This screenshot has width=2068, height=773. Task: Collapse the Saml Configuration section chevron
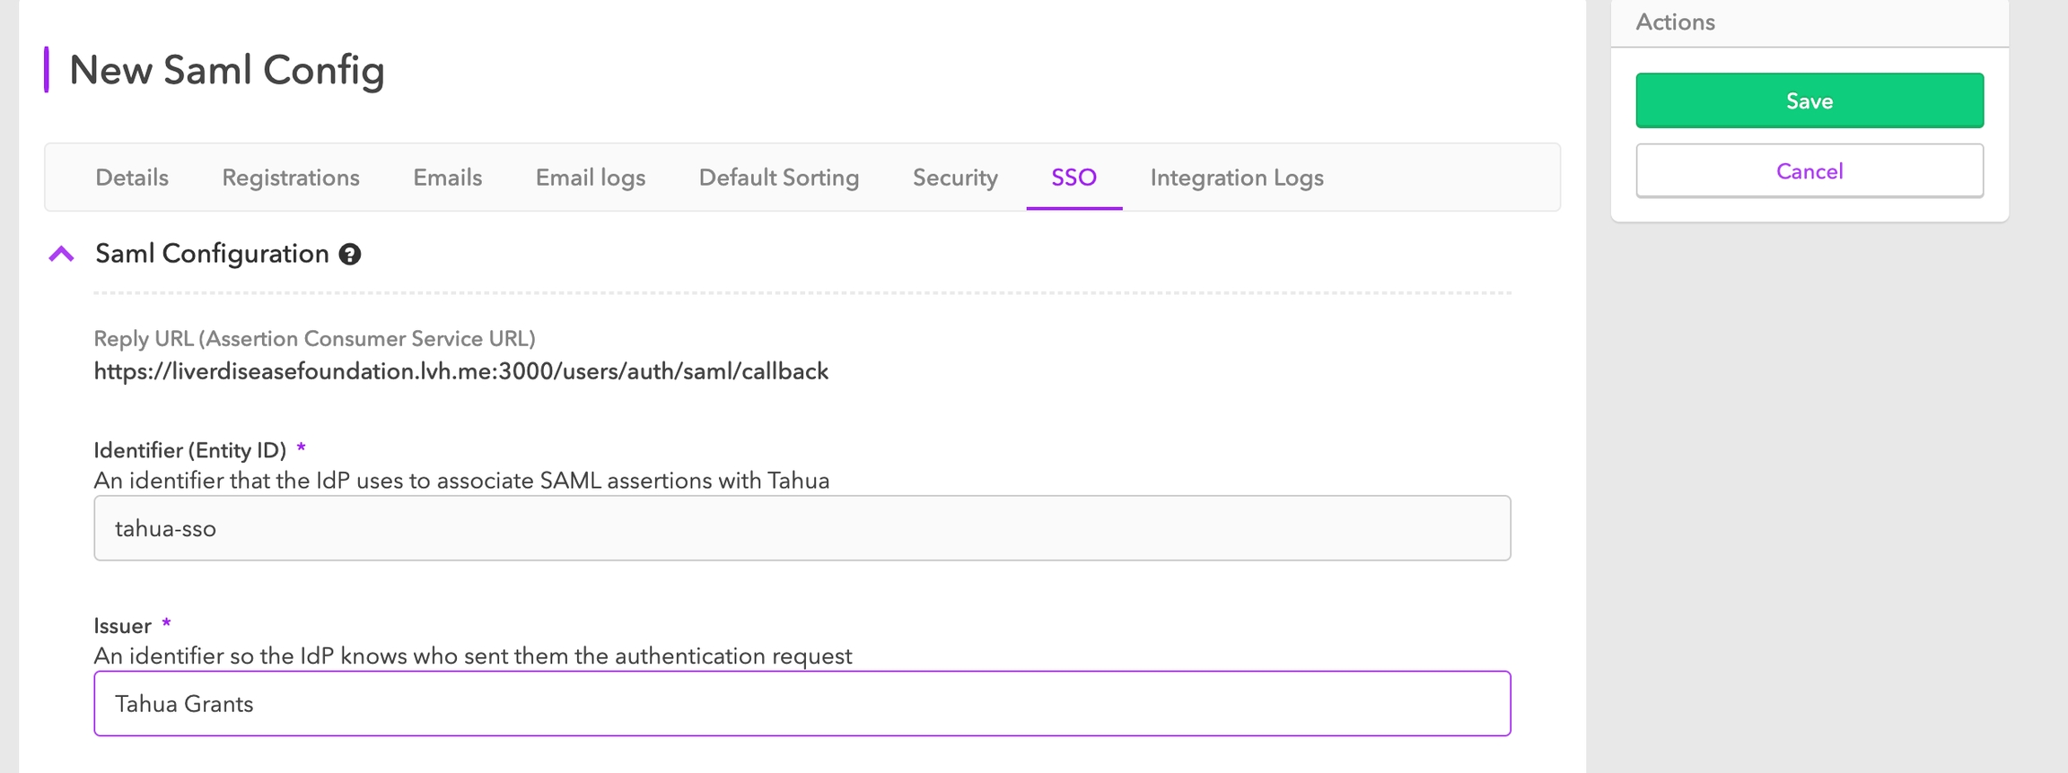(x=61, y=255)
